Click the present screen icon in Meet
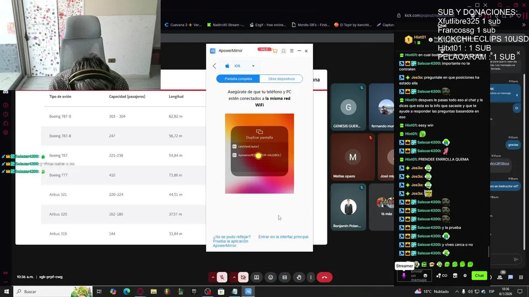Image resolution: width=529 pixels, height=297 pixels. click(x=257, y=277)
